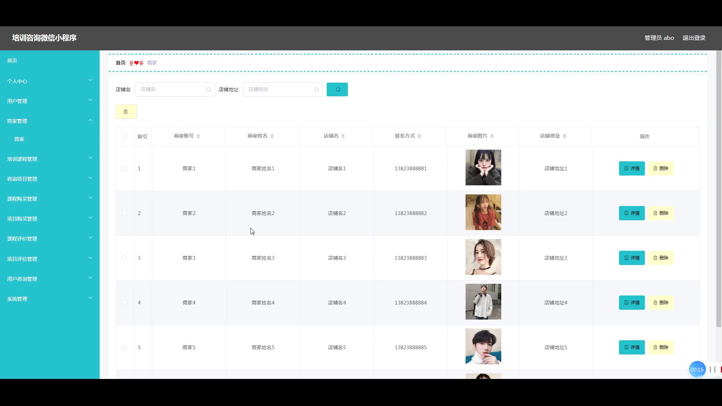Delete row 商家2 with 删除

(x=661, y=213)
